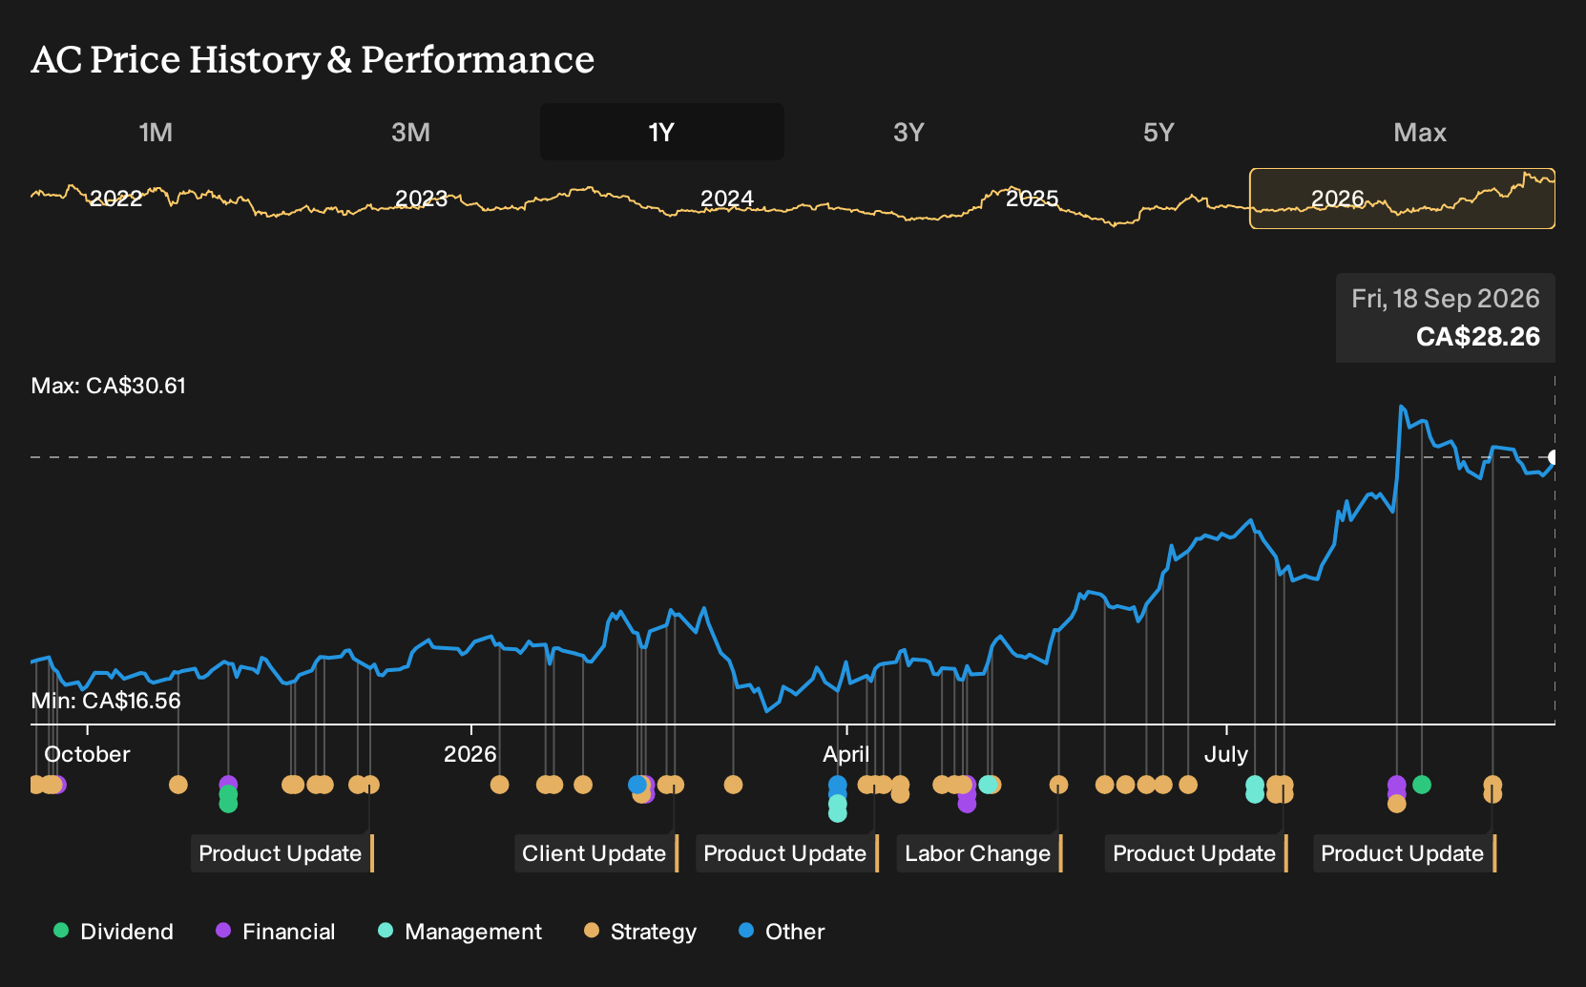Click the Max: CA$30.61 label
Image resolution: width=1586 pixels, height=987 pixels.
click(x=109, y=386)
